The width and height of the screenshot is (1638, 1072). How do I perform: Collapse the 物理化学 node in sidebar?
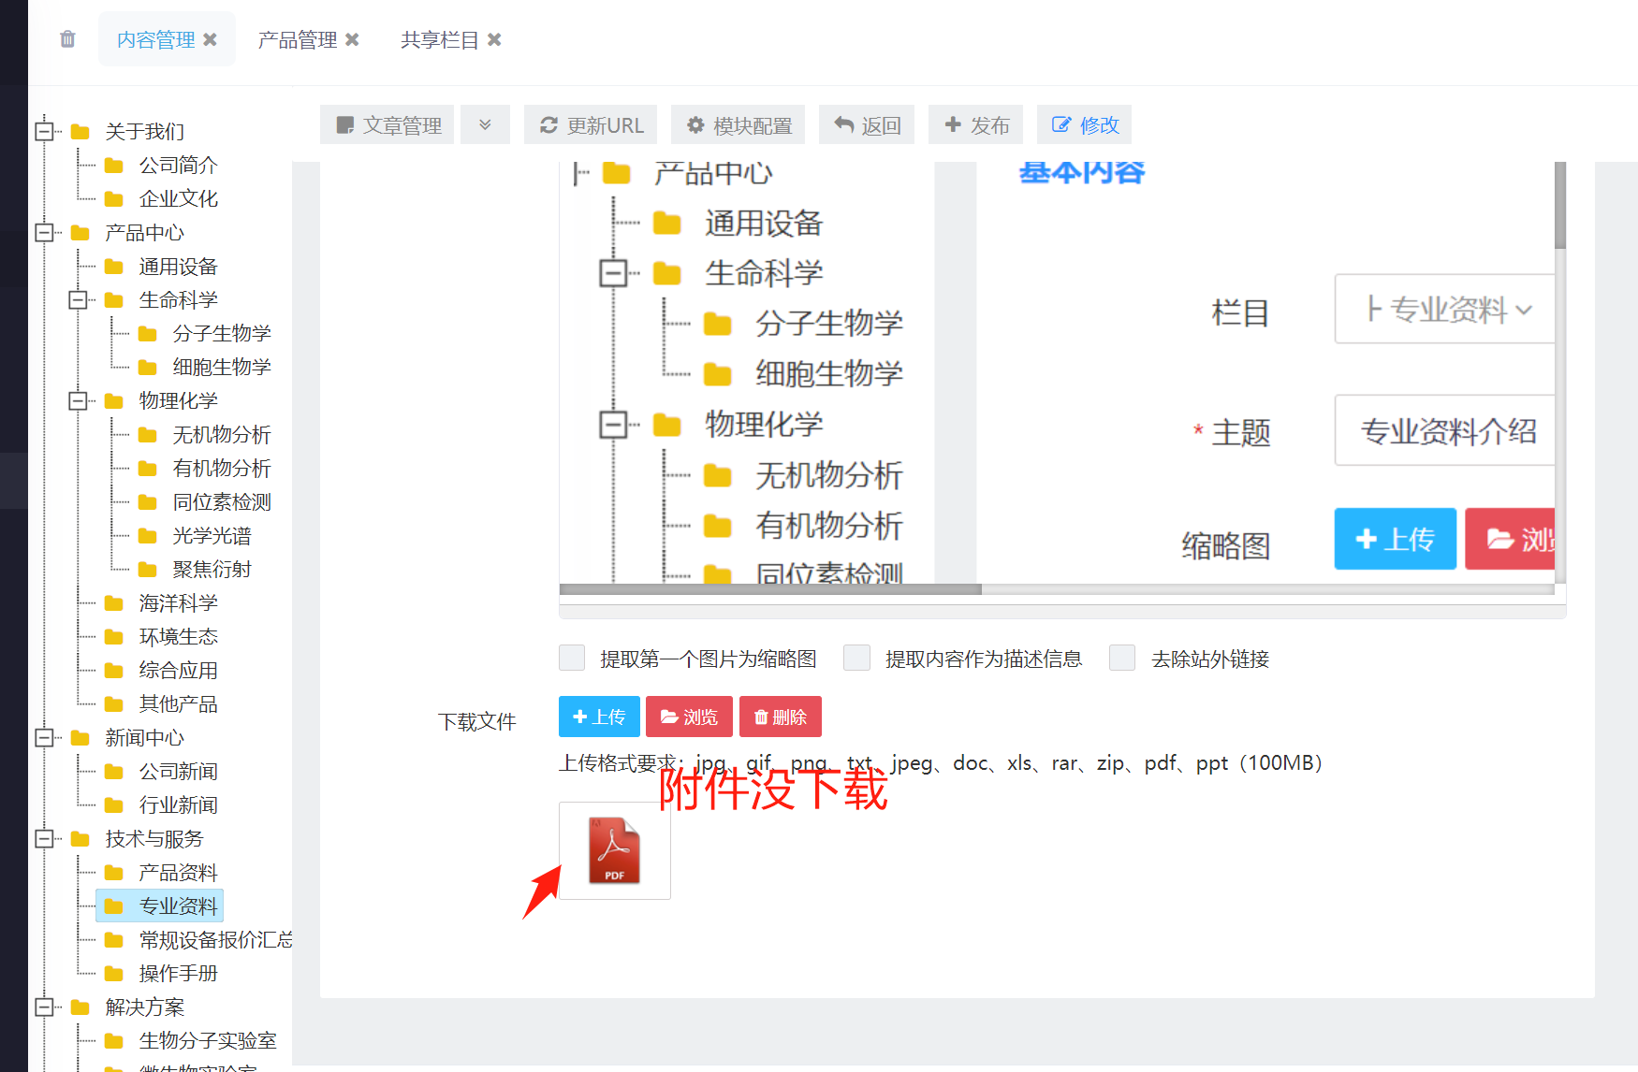[78, 400]
